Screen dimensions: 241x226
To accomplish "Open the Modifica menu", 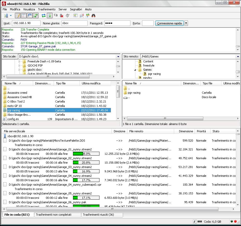I will click(15, 9).
